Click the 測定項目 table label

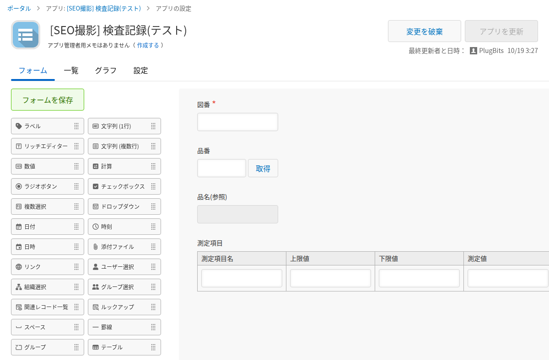pos(210,243)
